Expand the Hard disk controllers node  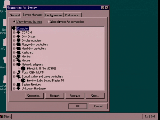point(14,48)
